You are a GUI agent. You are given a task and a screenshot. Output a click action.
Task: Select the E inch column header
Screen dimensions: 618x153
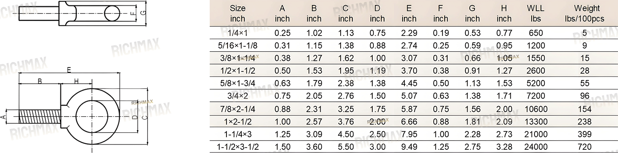click(409, 14)
